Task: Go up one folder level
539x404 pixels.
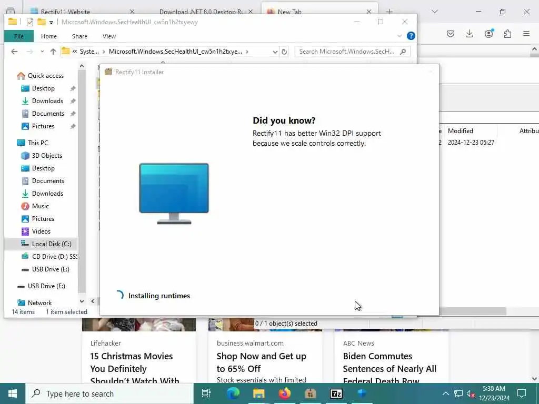Action: [53, 52]
